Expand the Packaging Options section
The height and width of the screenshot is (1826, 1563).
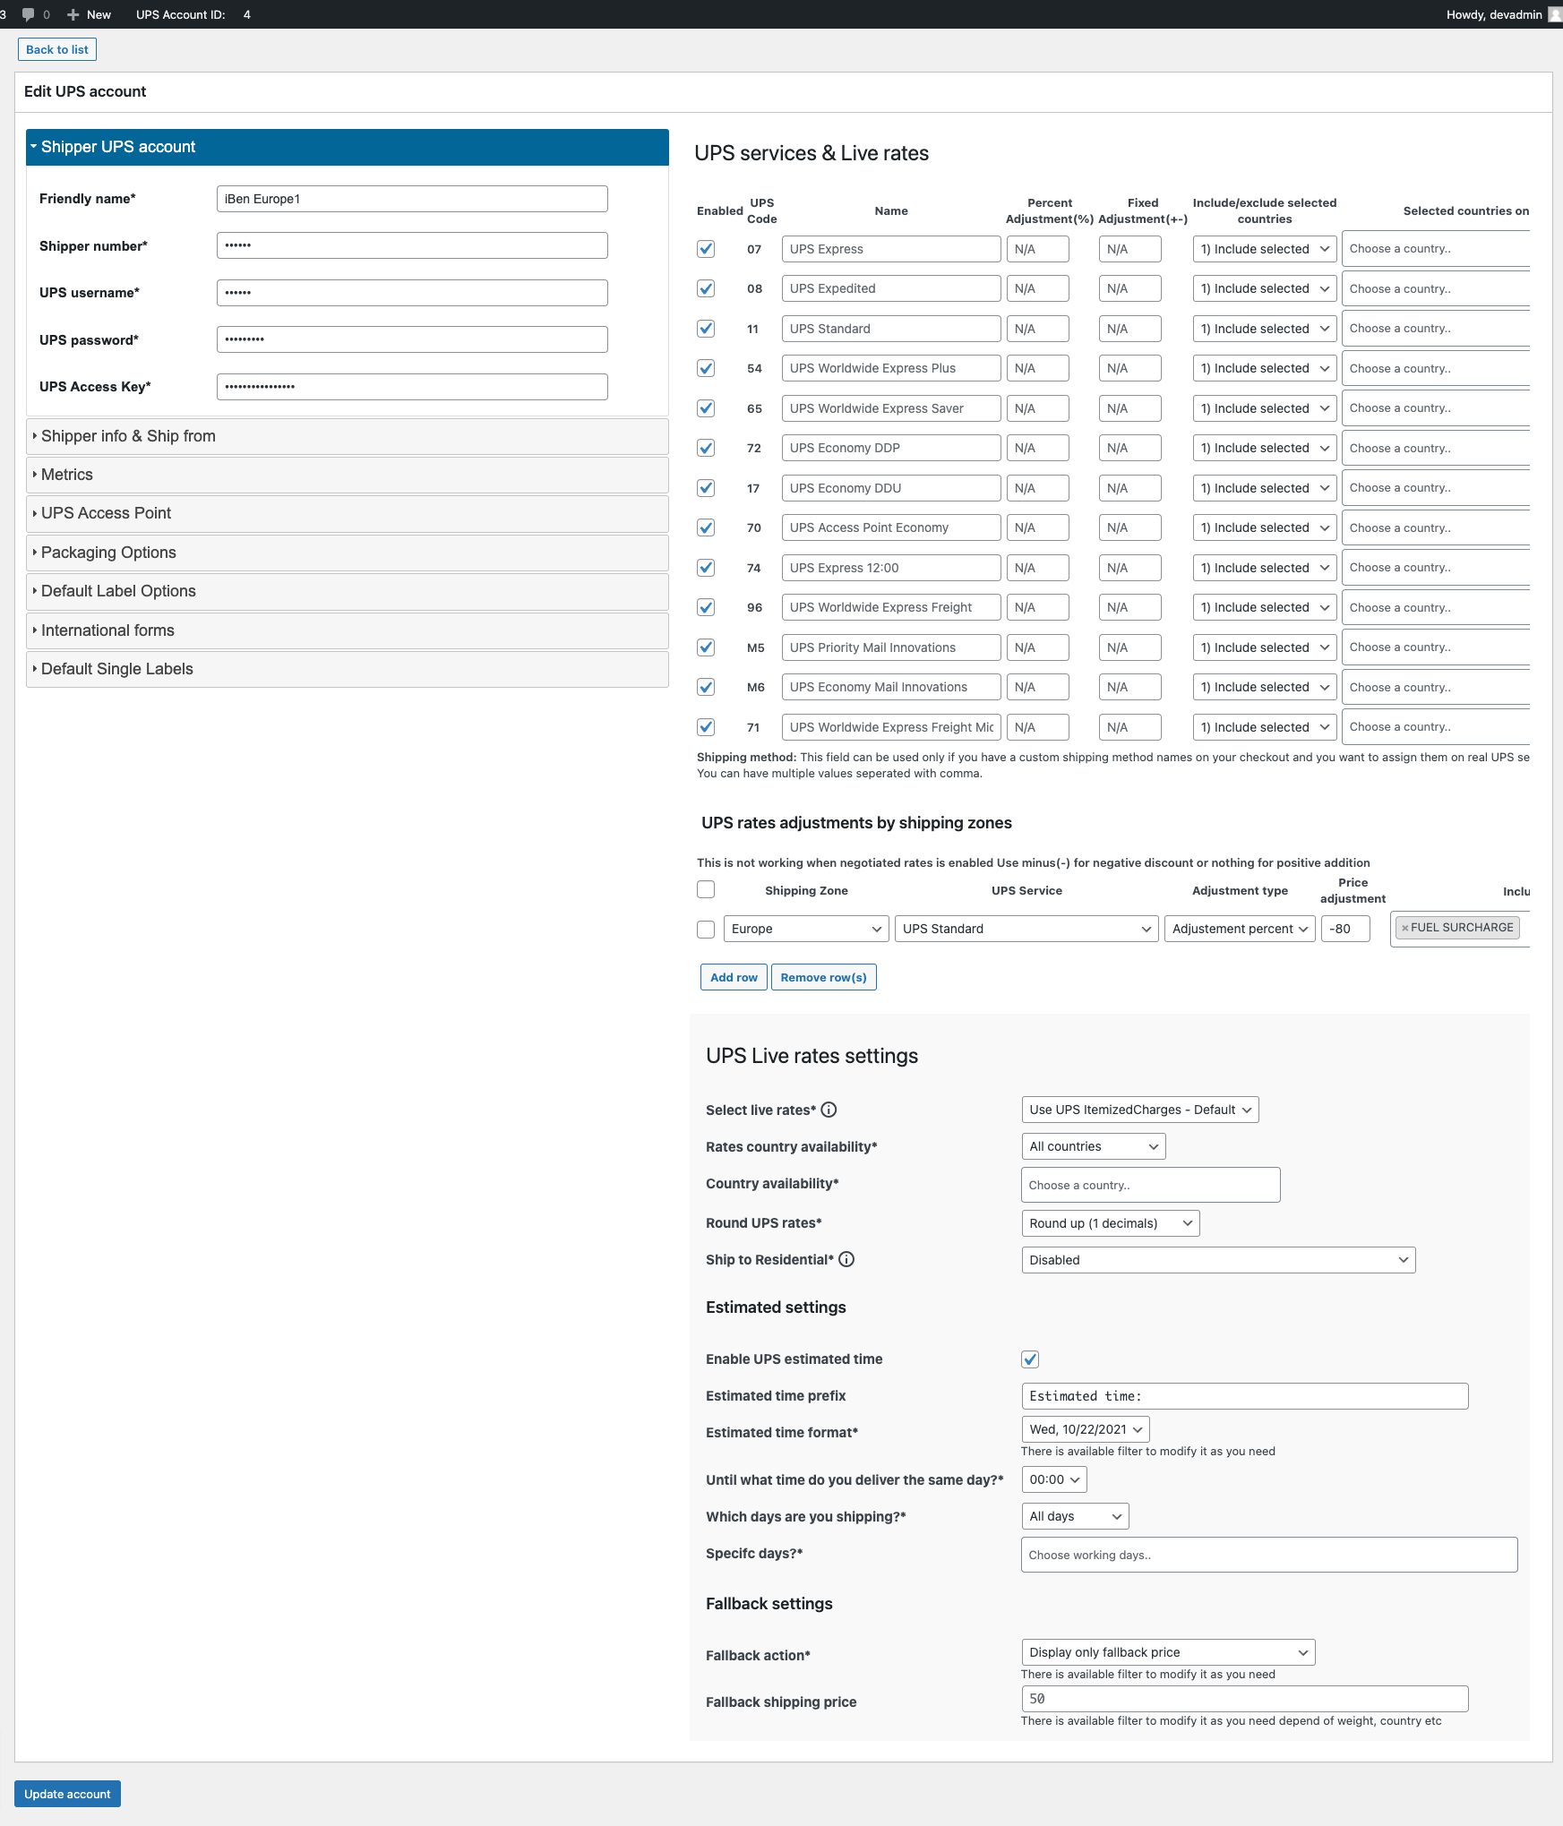pos(348,553)
